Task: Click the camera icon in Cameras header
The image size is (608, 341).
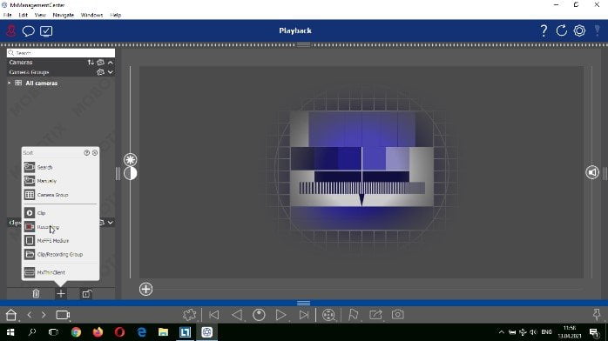Action: (101, 63)
